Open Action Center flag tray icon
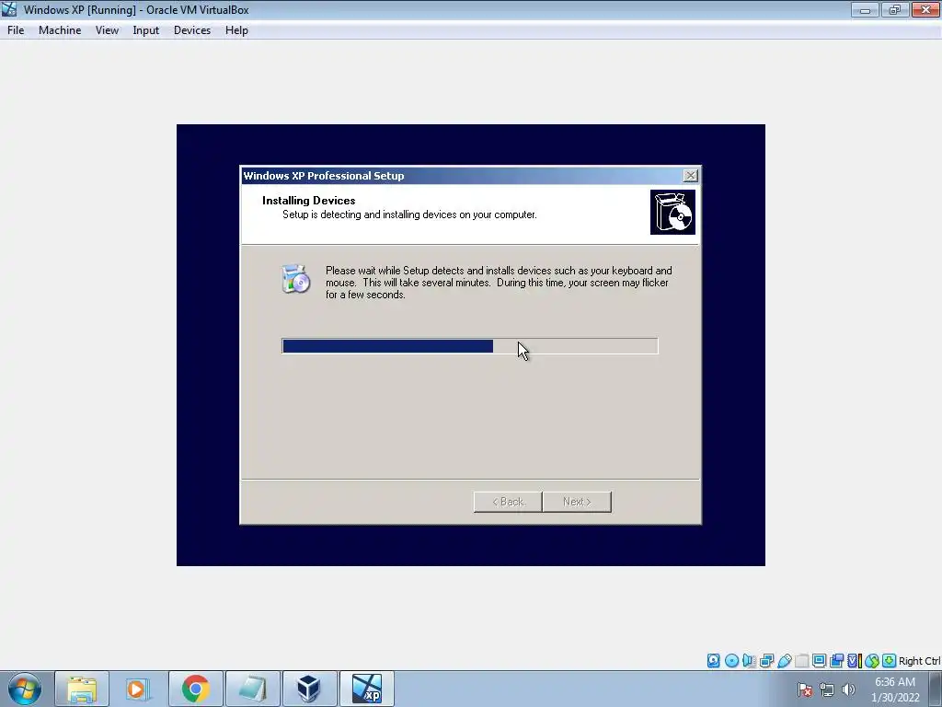The width and height of the screenshot is (942, 707). tap(805, 690)
